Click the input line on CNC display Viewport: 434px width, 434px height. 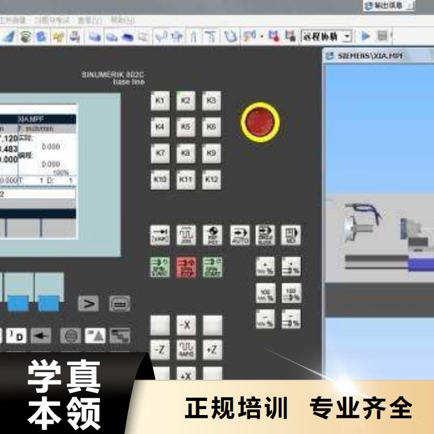pos(37,194)
